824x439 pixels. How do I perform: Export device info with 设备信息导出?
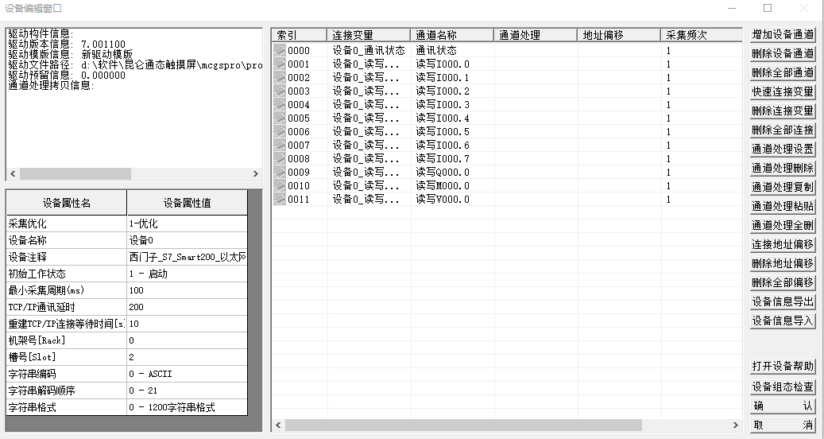pyautogui.click(x=783, y=301)
